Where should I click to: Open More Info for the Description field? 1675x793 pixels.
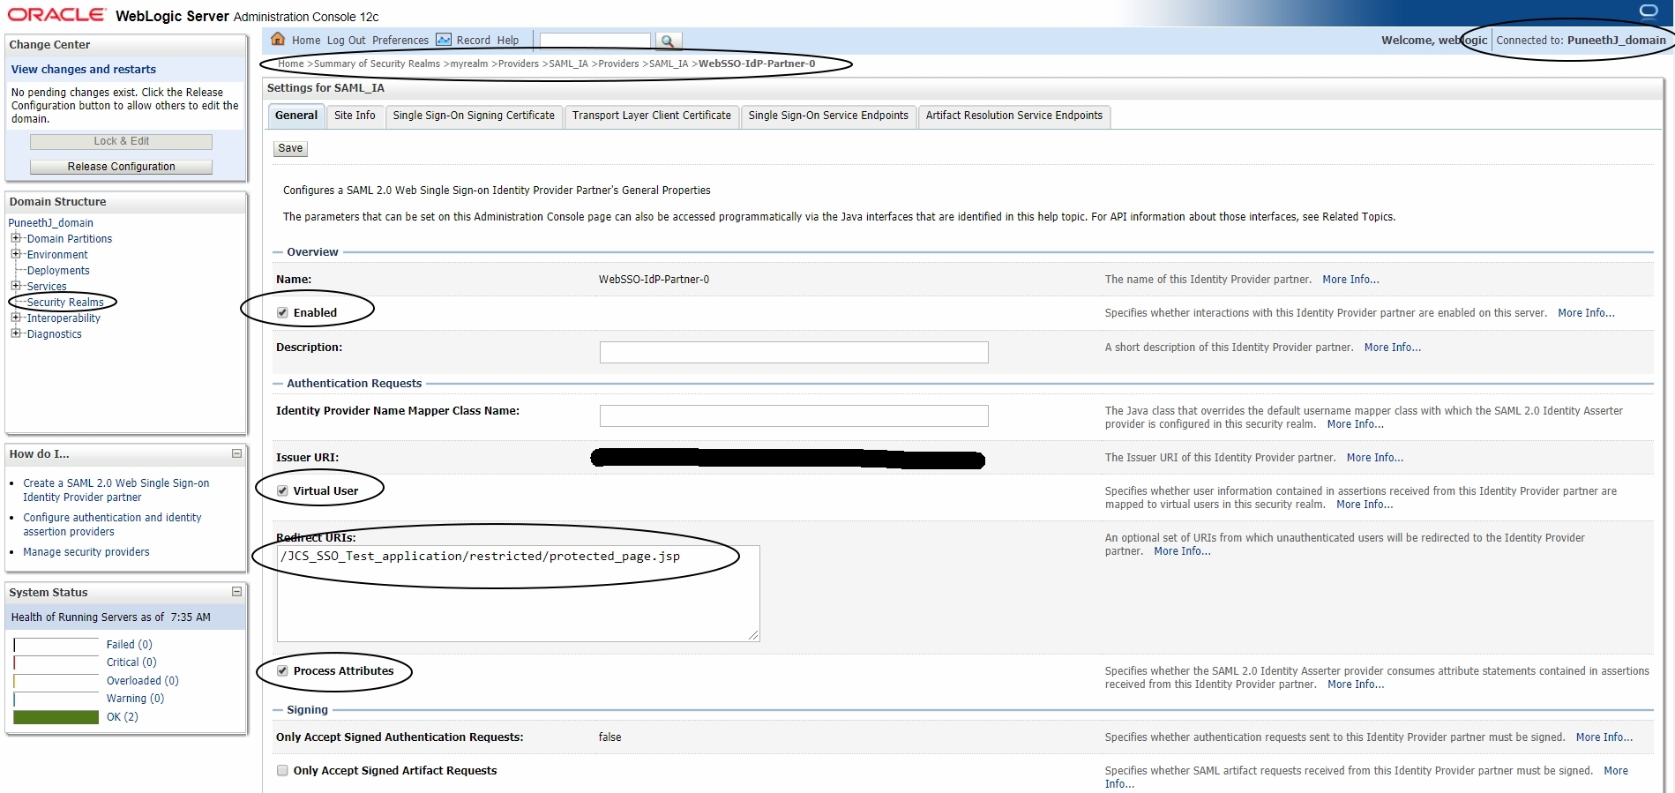pos(1393,348)
